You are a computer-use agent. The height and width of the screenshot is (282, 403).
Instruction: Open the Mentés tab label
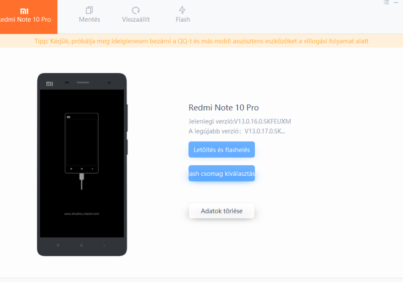tap(89, 20)
